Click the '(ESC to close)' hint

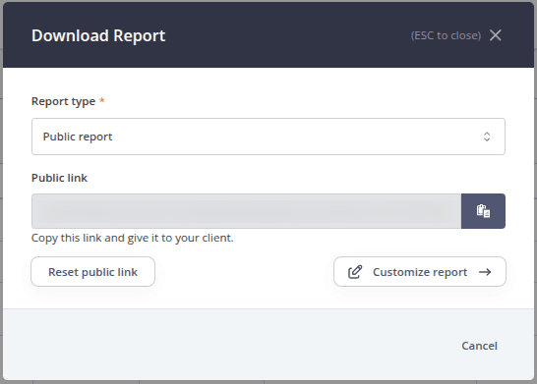(446, 35)
